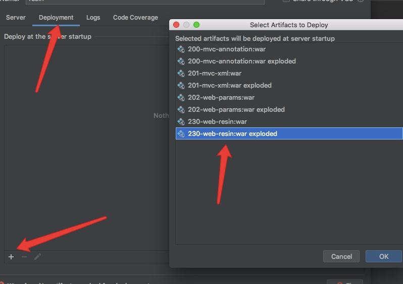Click the artifact icon beside 230-web-resin:war exploded
This screenshot has height=284, width=403.
[x=181, y=134]
